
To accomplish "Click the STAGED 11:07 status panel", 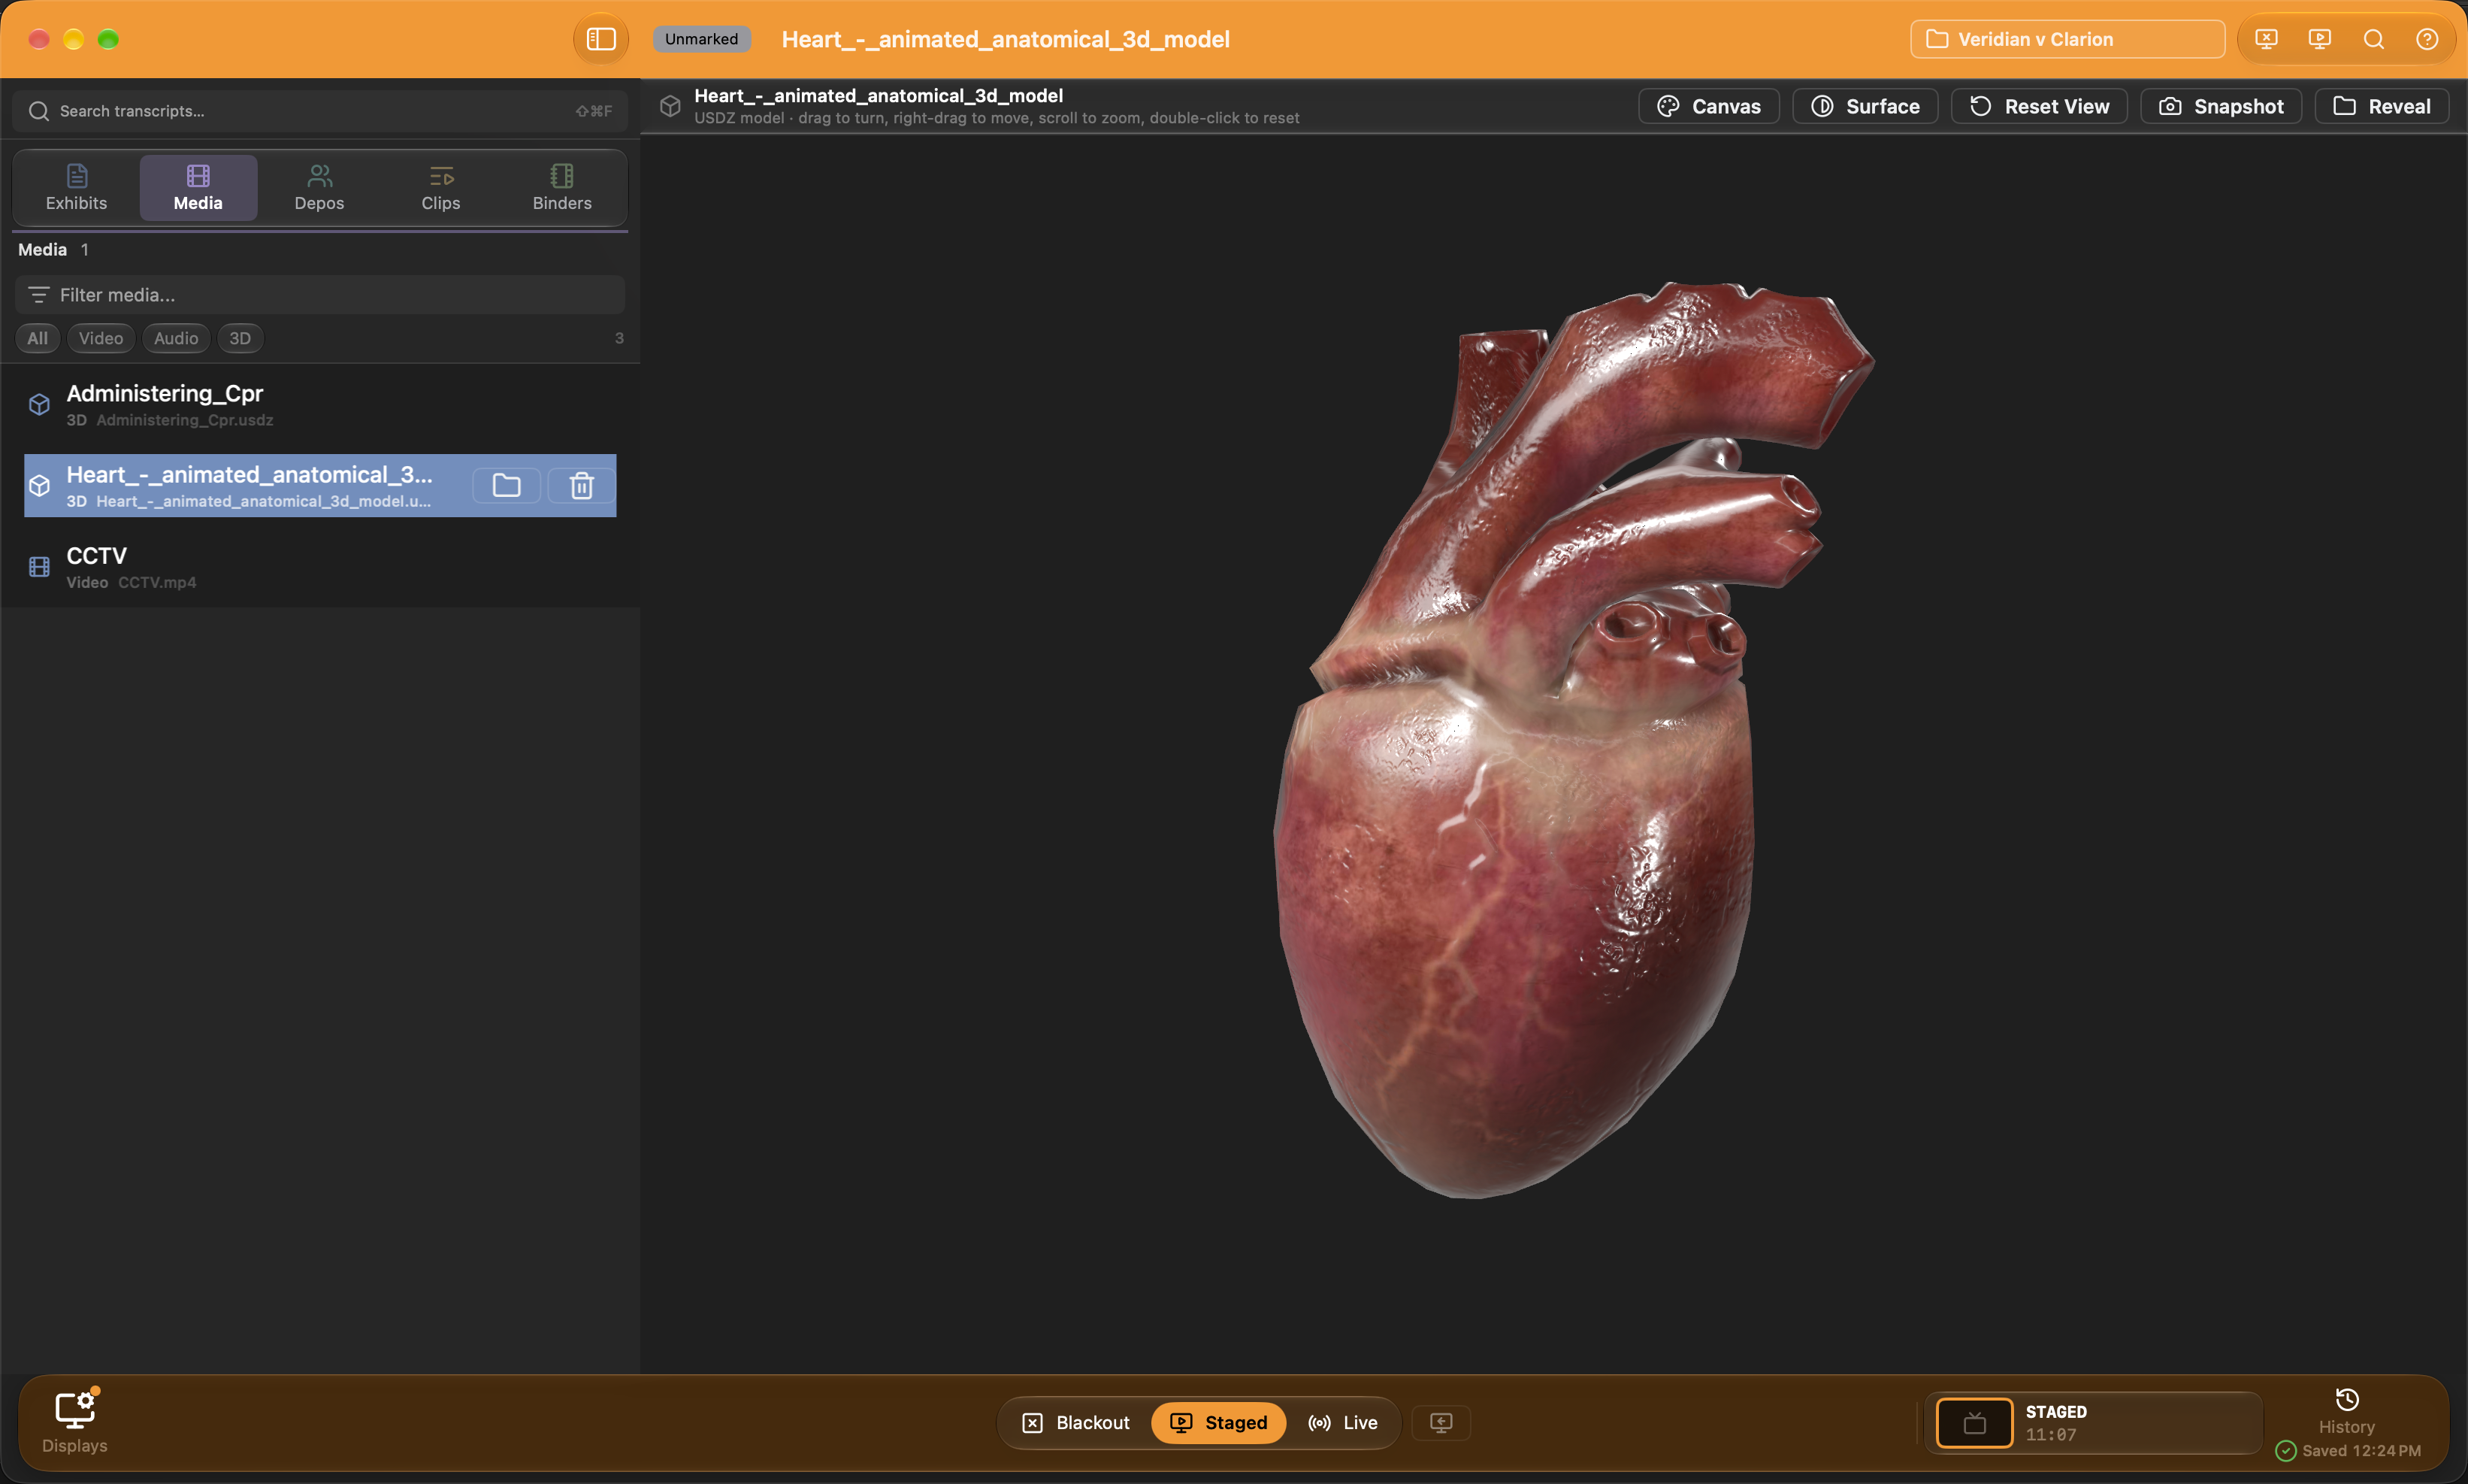I will coord(2093,1423).
